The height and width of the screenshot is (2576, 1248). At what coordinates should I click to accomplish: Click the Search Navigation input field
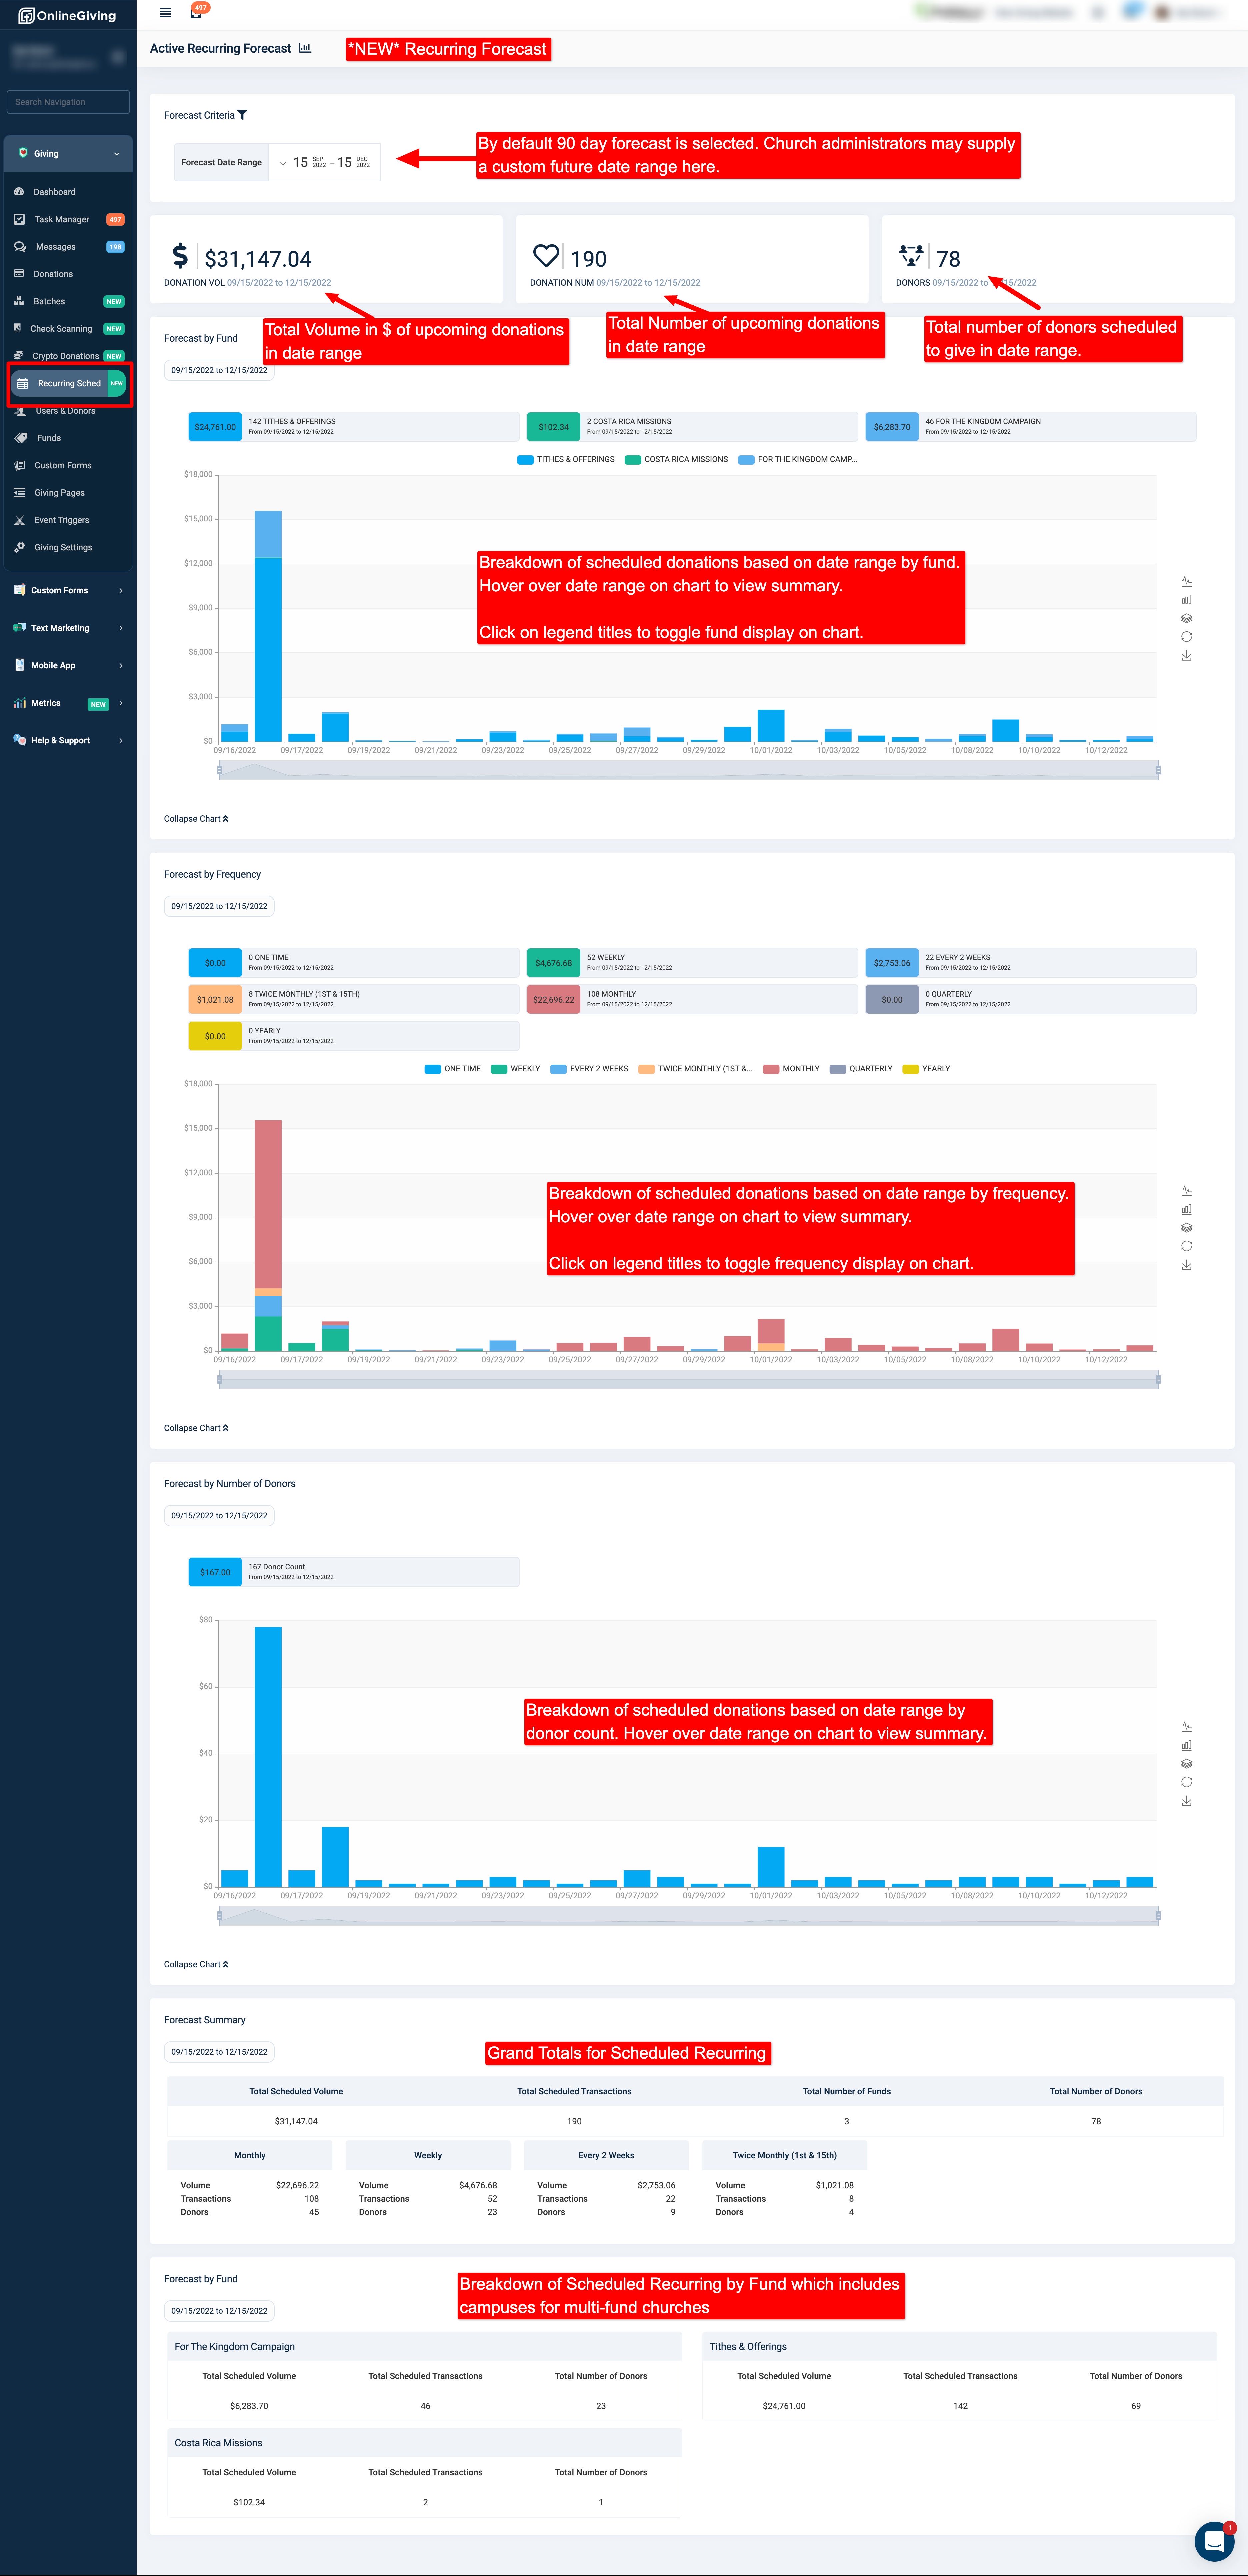pos(68,102)
